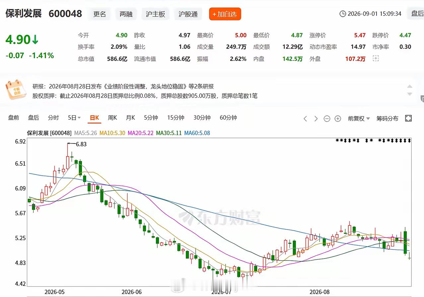Click the MA20:5.22 indicator label
This screenshot has height=297, width=424.
coord(141,133)
